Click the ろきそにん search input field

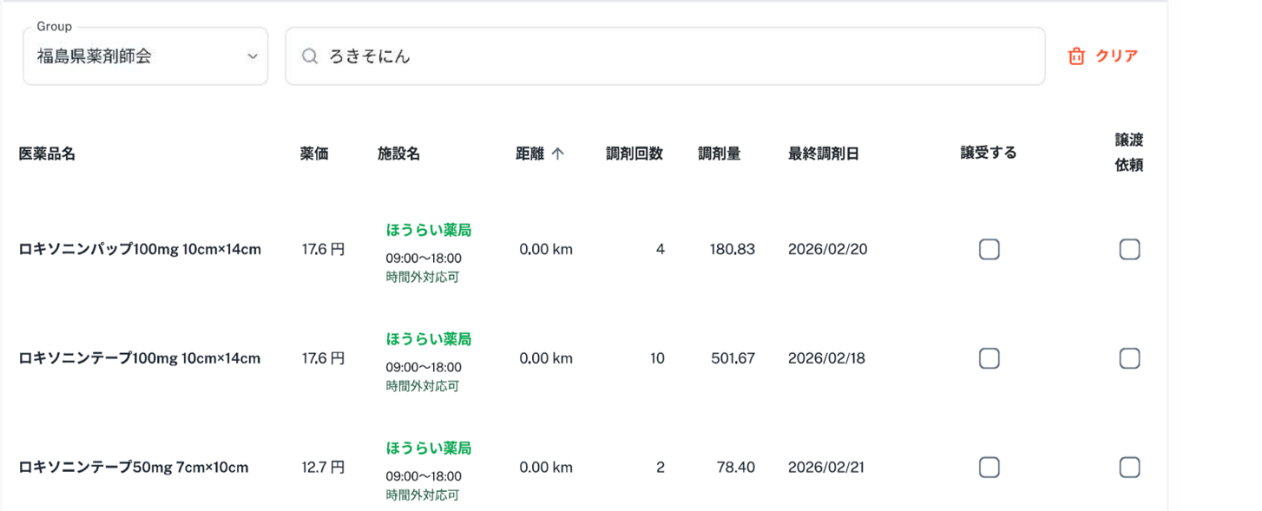pyautogui.click(x=677, y=56)
